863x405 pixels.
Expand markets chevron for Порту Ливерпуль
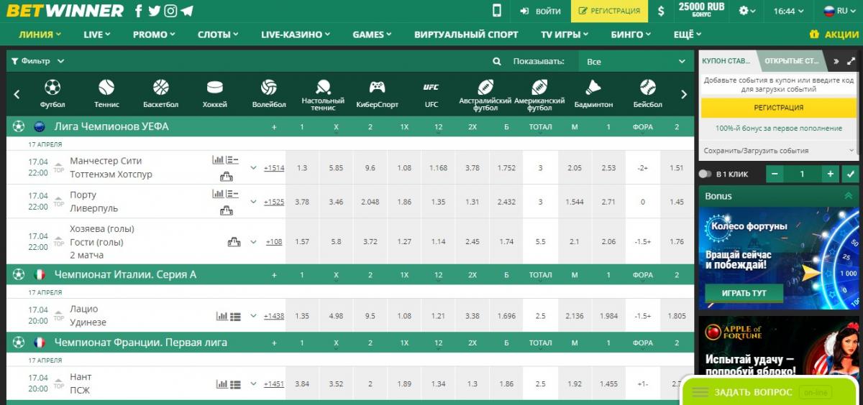click(x=253, y=202)
